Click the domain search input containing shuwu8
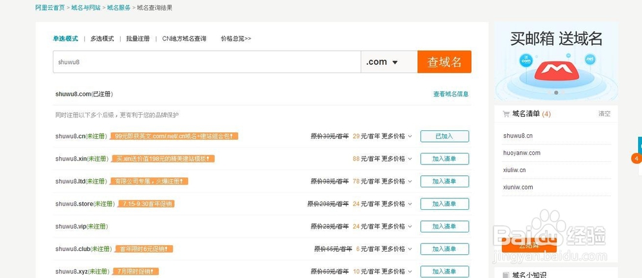642x278 pixels. tap(207, 62)
